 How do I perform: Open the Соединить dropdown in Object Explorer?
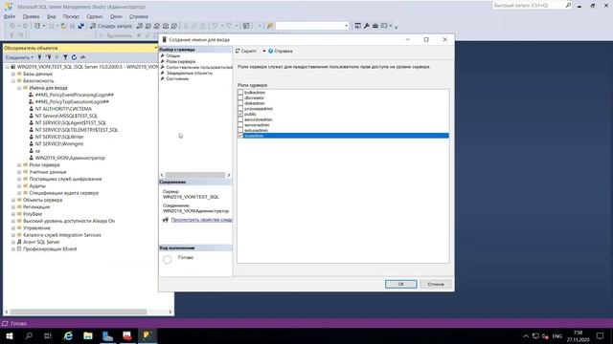pos(19,57)
